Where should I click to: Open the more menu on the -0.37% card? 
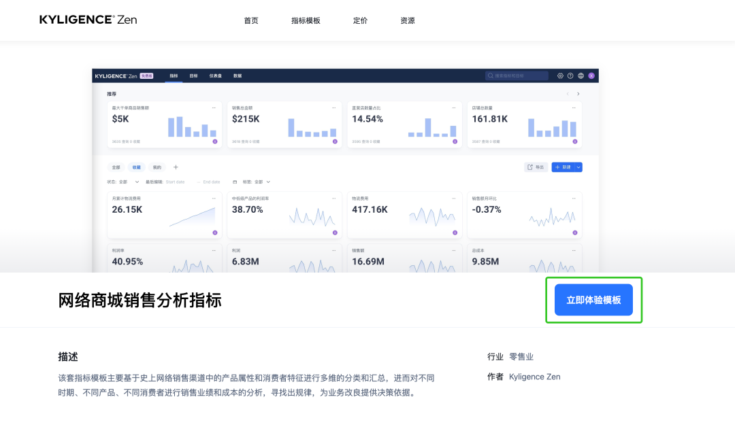(574, 199)
